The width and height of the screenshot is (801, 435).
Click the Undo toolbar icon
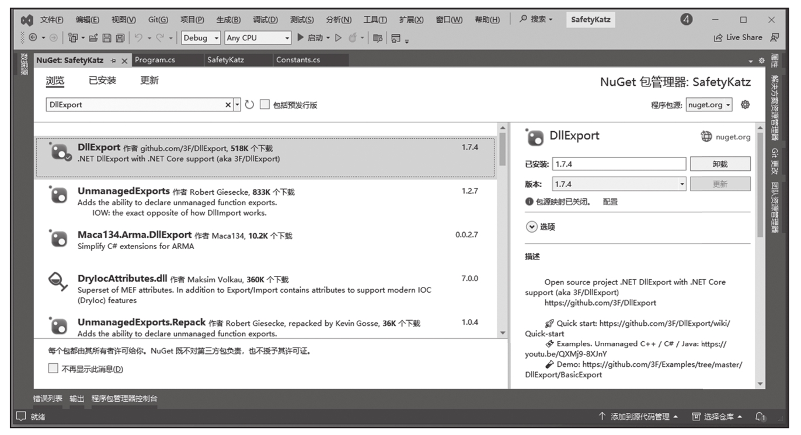click(x=139, y=38)
